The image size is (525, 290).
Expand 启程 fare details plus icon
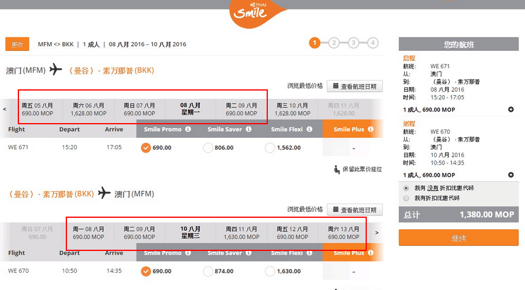click(x=511, y=109)
